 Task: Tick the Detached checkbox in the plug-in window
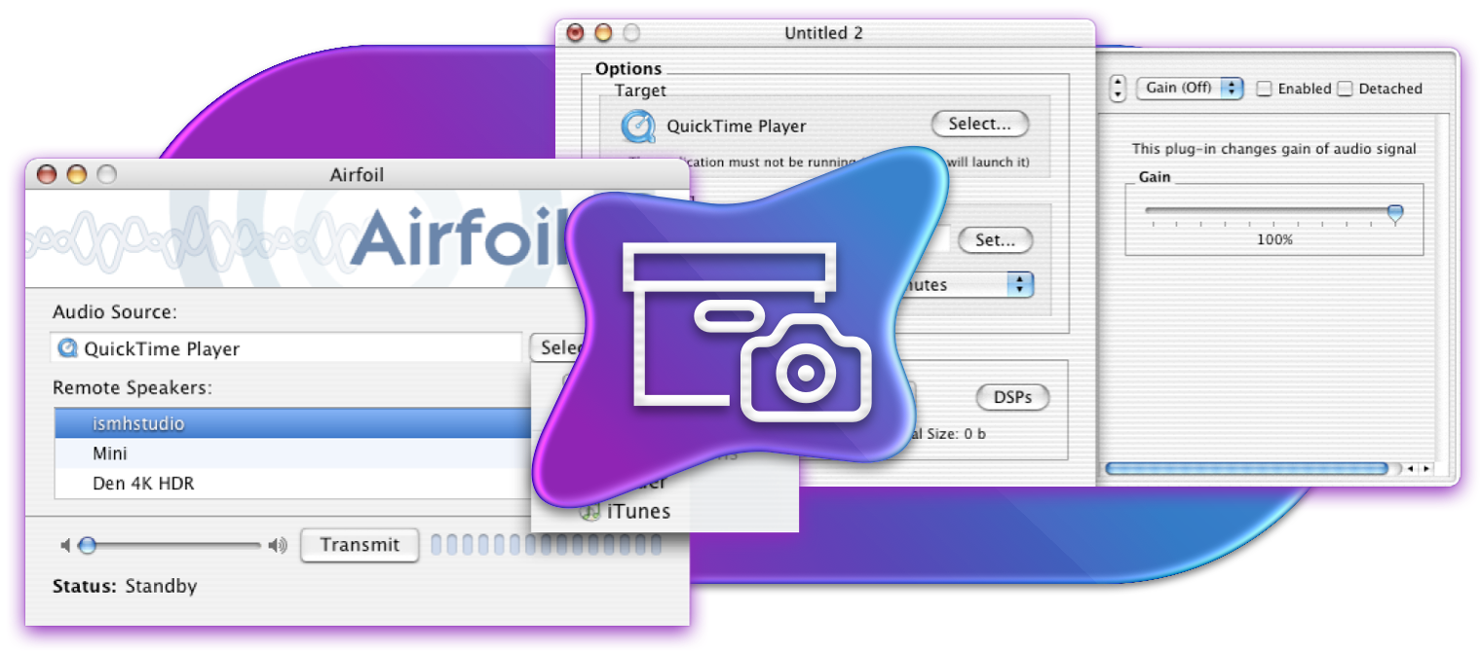[1345, 89]
